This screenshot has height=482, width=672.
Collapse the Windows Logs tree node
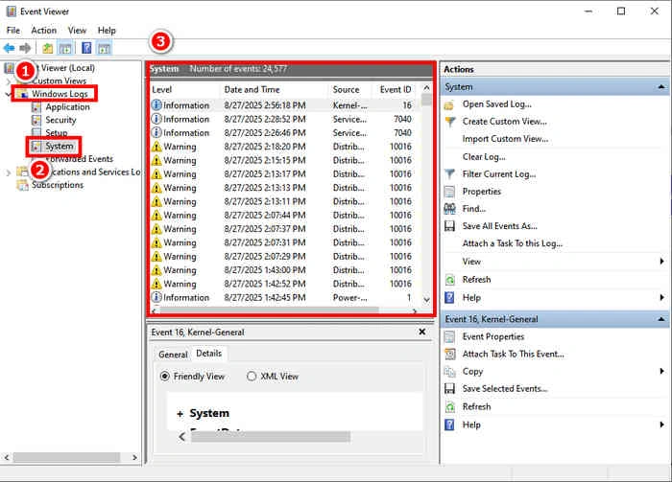click(8, 94)
